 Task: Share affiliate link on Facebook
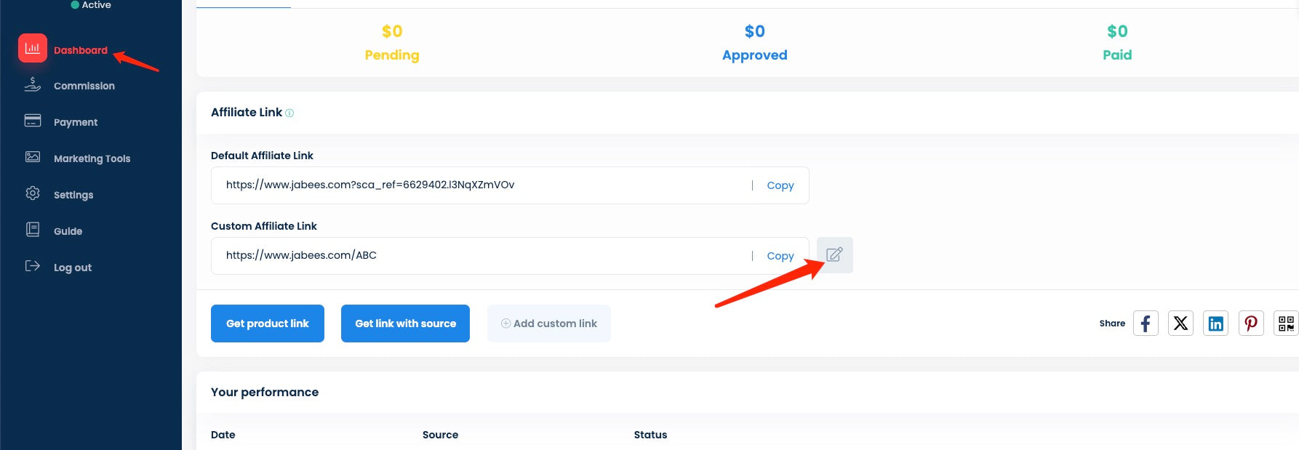(1146, 324)
